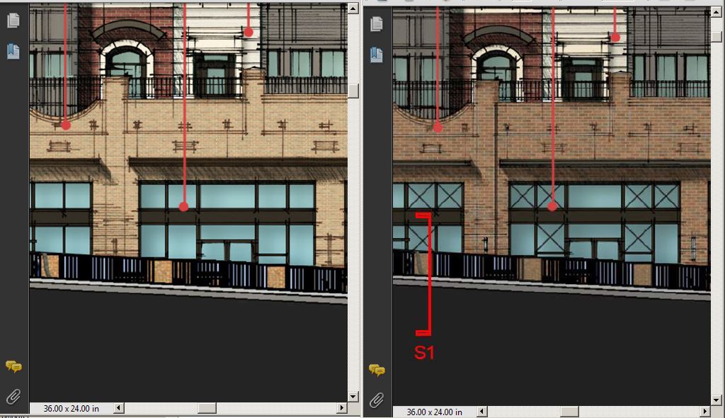Open Bookmarks panel in left window

(x=13, y=50)
